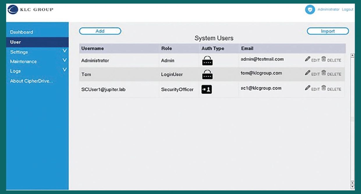Expand the Logs menu chevron

tap(65, 70)
